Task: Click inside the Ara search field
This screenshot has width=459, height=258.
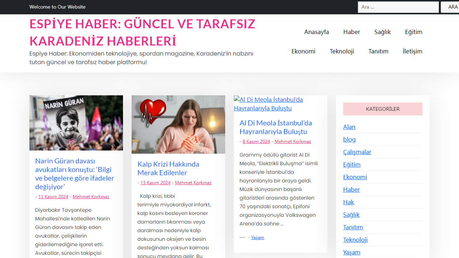Action: click(x=398, y=7)
